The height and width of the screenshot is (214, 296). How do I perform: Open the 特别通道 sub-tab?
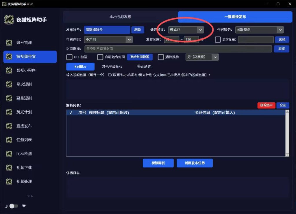coord(144,67)
